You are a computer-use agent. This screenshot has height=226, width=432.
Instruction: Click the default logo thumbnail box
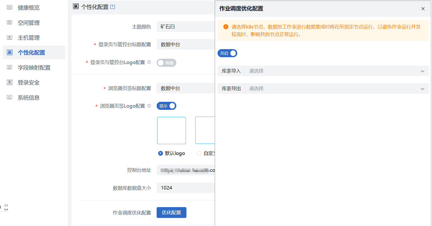[x=172, y=131]
